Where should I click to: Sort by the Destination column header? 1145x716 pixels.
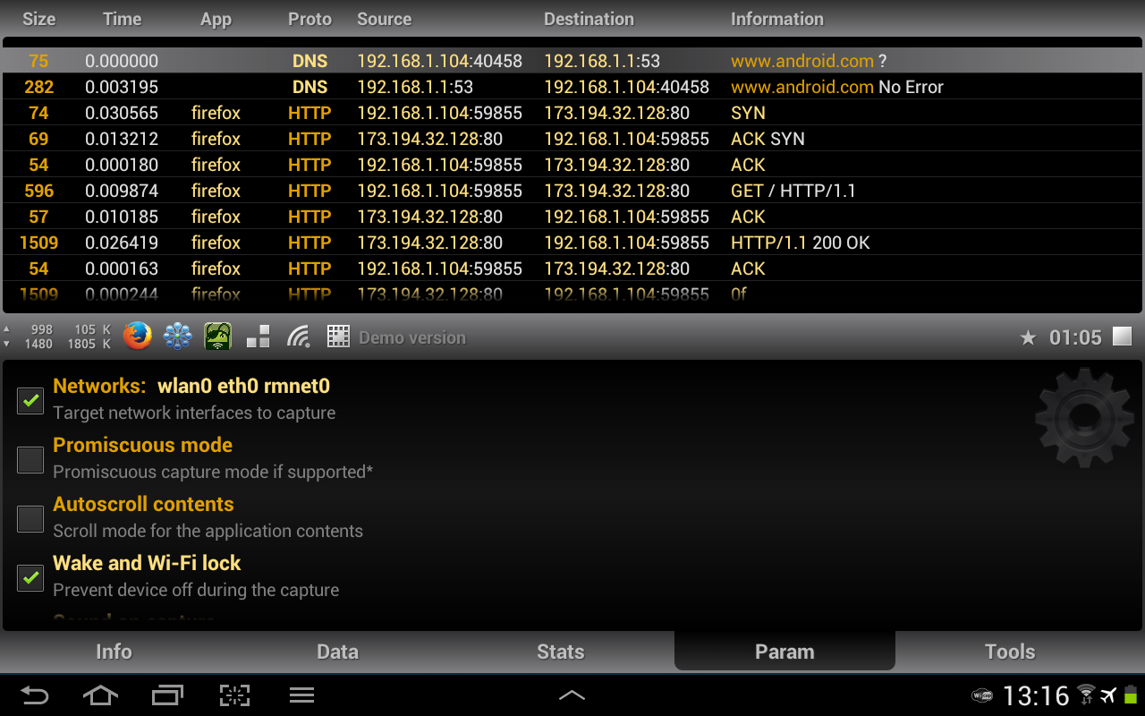point(589,19)
